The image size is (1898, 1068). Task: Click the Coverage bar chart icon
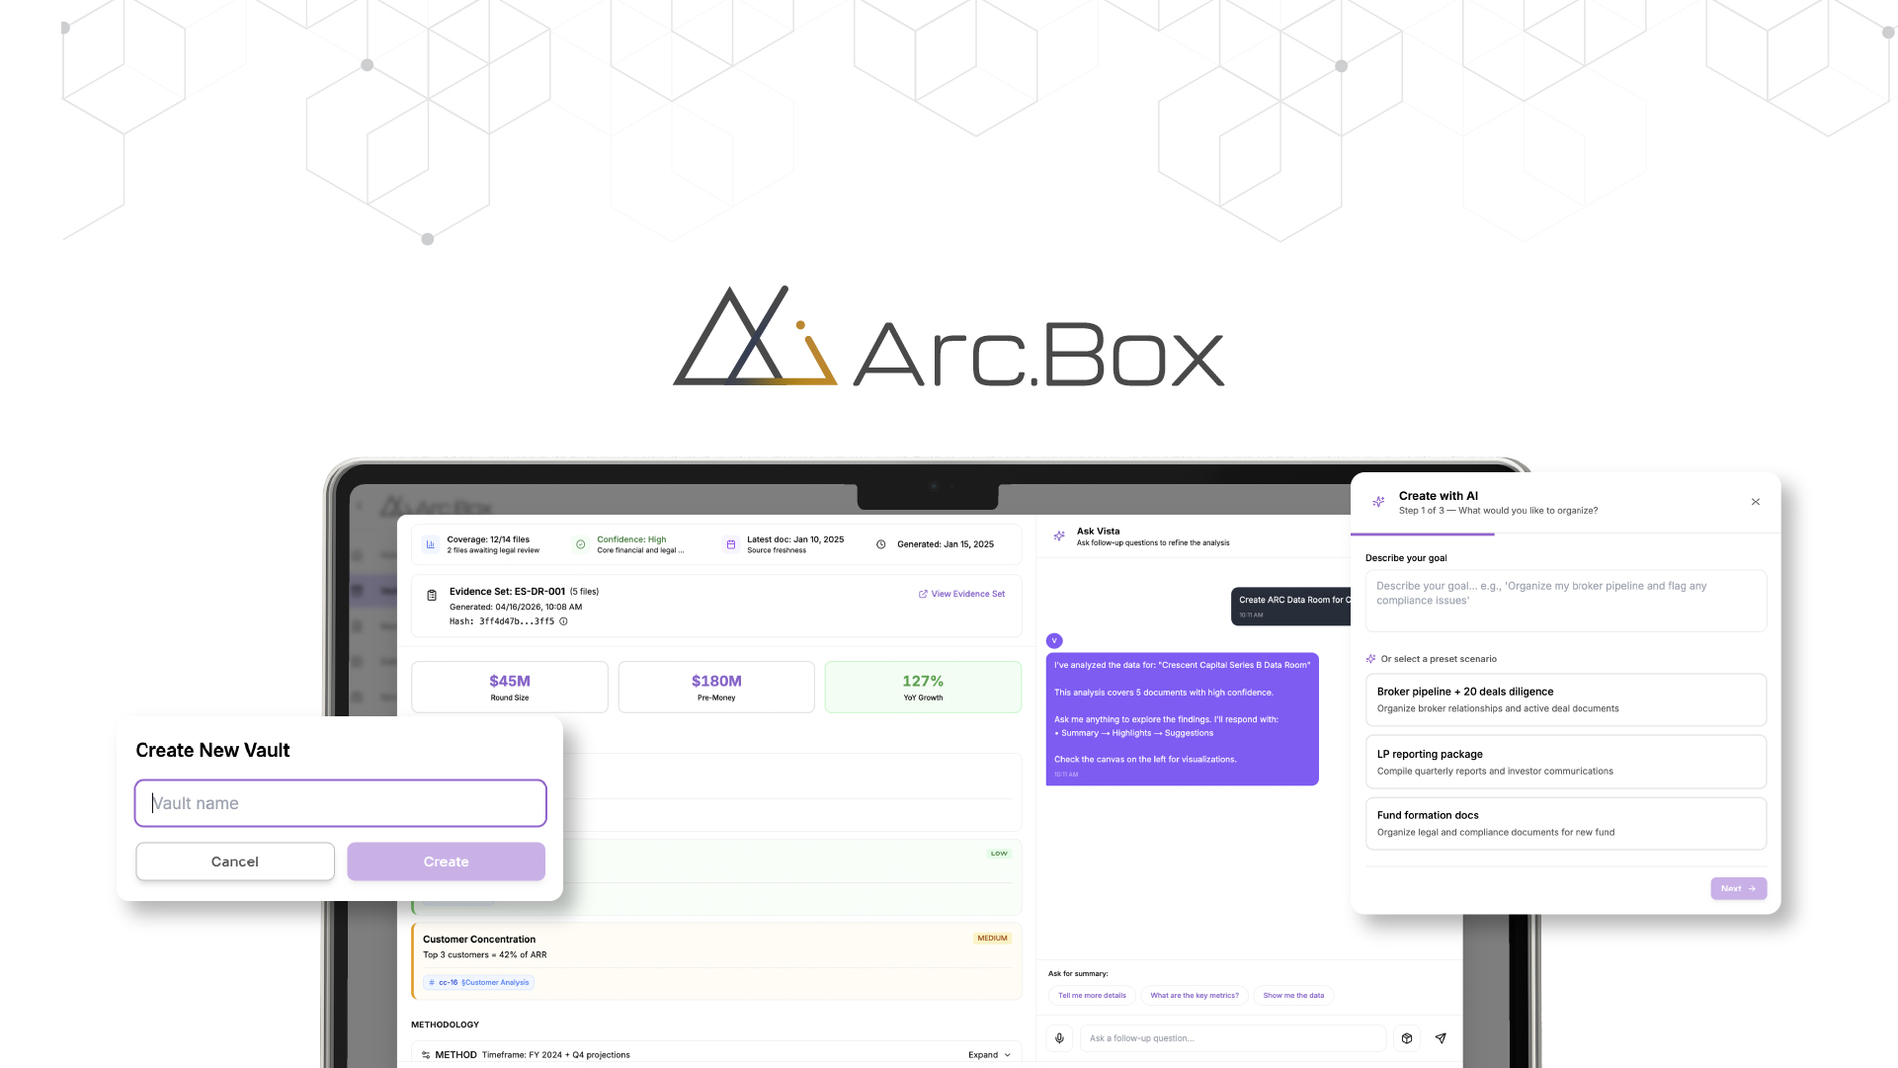tap(430, 544)
